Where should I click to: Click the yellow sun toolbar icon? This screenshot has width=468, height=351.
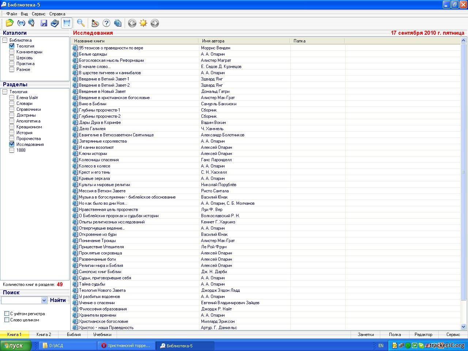143,23
